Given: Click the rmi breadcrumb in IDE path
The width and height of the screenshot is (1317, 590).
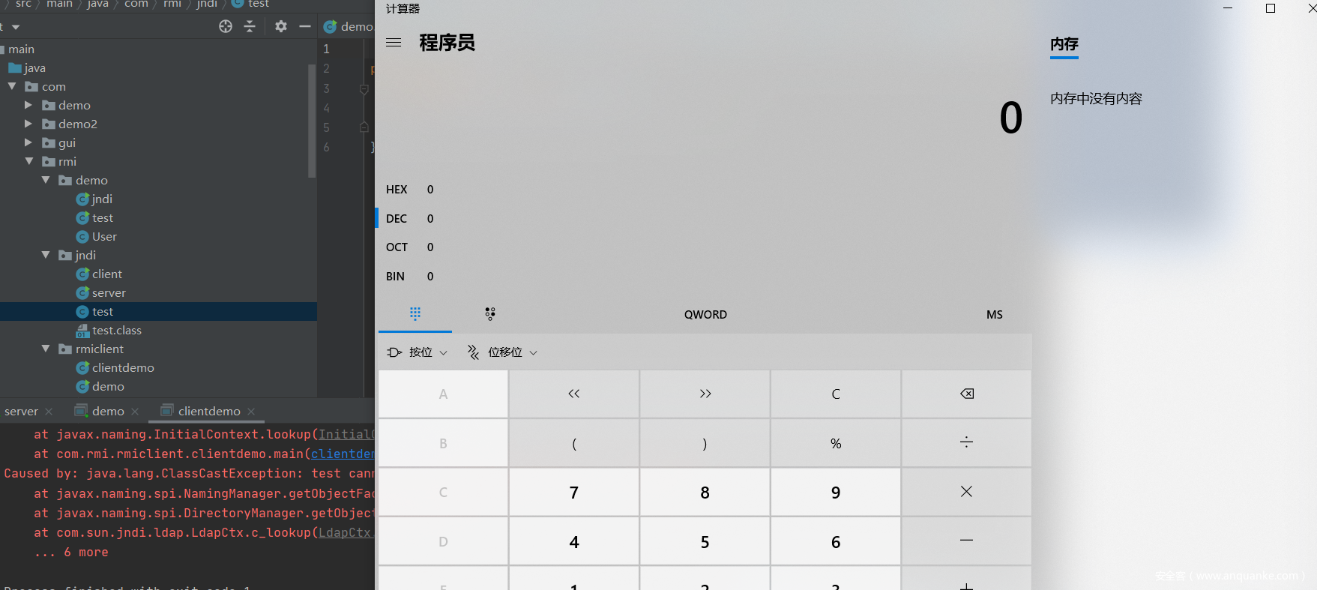Looking at the screenshot, I should tap(172, 4).
